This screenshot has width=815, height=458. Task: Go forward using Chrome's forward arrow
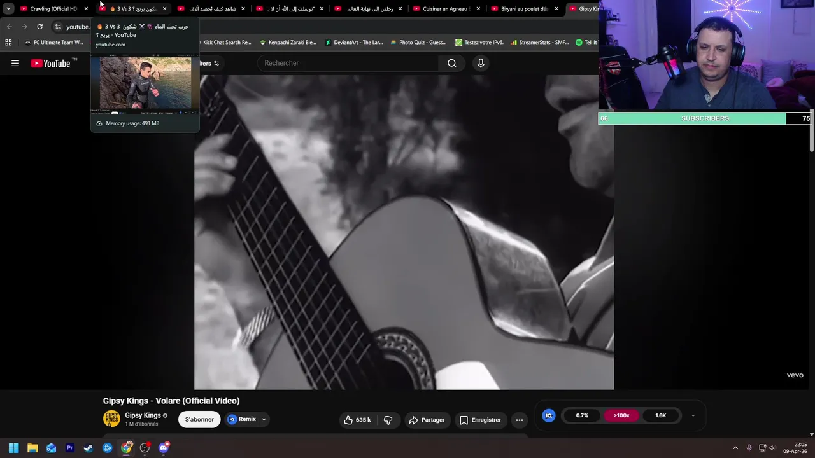[24, 27]
